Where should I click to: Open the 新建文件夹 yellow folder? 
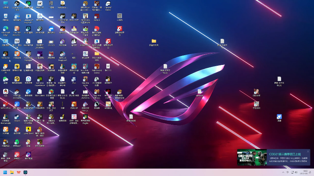pos(154,43)
